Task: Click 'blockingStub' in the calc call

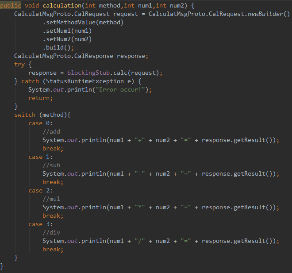Action: click(x=88, y=73)
